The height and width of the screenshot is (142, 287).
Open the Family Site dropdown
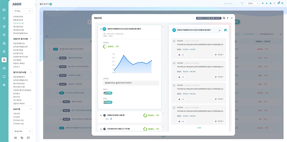tap(22, 131)
